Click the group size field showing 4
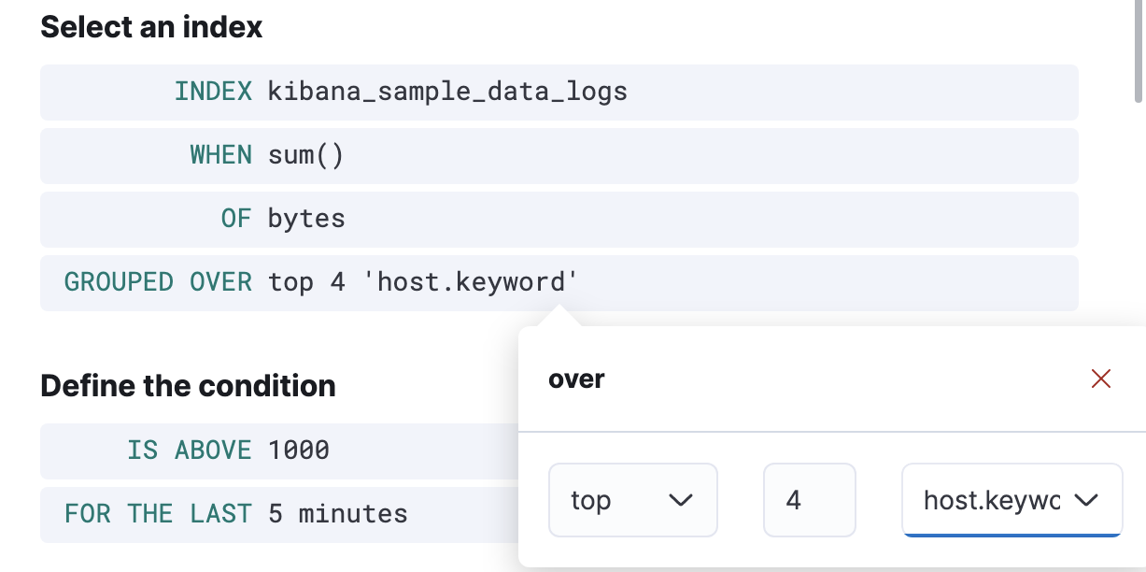 pyautogui.click(x=809, y=500)
